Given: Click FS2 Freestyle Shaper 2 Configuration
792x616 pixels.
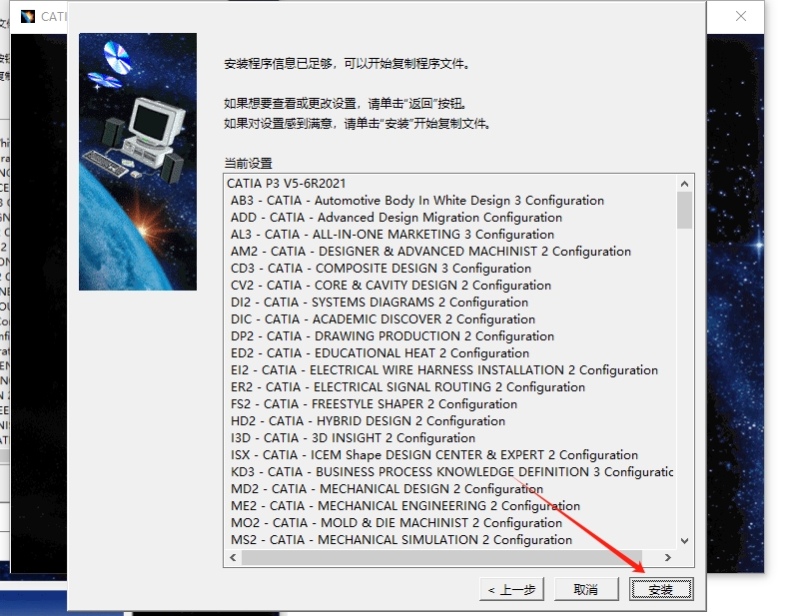Looking at the screenshot, I should (374, 404).
